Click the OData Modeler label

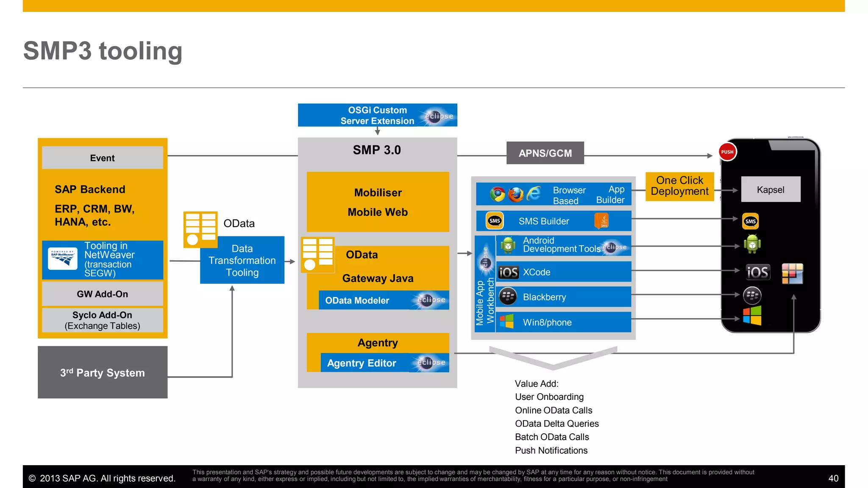click(x=357, y=300)
